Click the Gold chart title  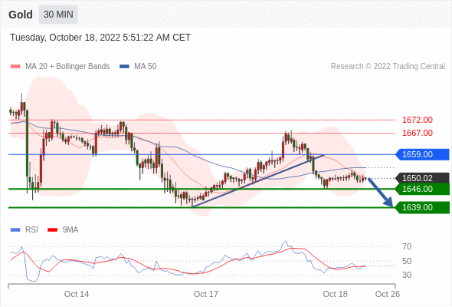[x=21, y=15]
